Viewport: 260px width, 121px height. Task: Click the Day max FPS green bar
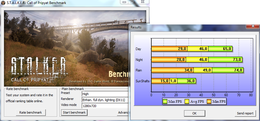click(220, 49)
